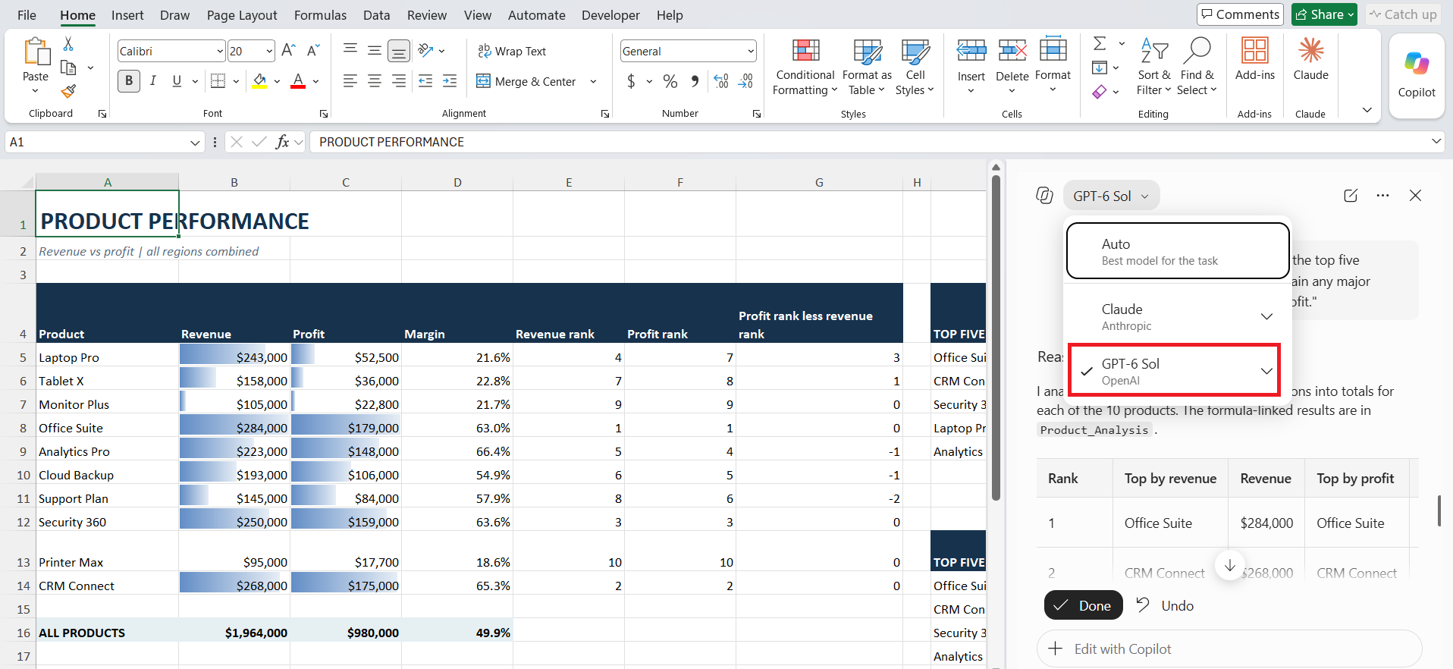Open the font size dropdown
The width and height of the screenshot is (1453, 669).
coord(269,51)
